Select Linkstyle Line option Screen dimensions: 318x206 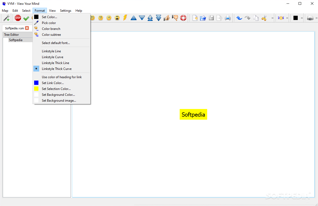[61, 51]
